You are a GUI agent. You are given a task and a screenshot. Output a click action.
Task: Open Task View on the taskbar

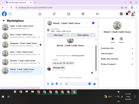9,97
